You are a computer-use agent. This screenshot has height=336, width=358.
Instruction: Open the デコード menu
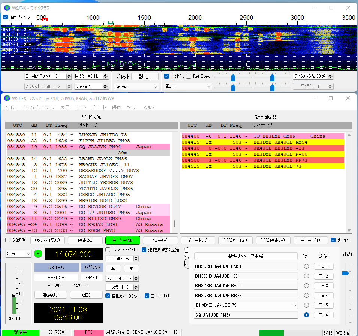[98, 107]
